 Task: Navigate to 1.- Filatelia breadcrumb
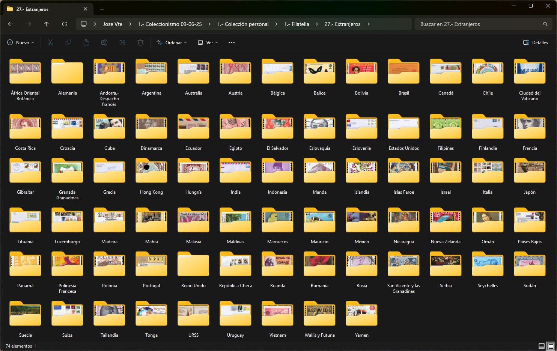tap(297, 24)
